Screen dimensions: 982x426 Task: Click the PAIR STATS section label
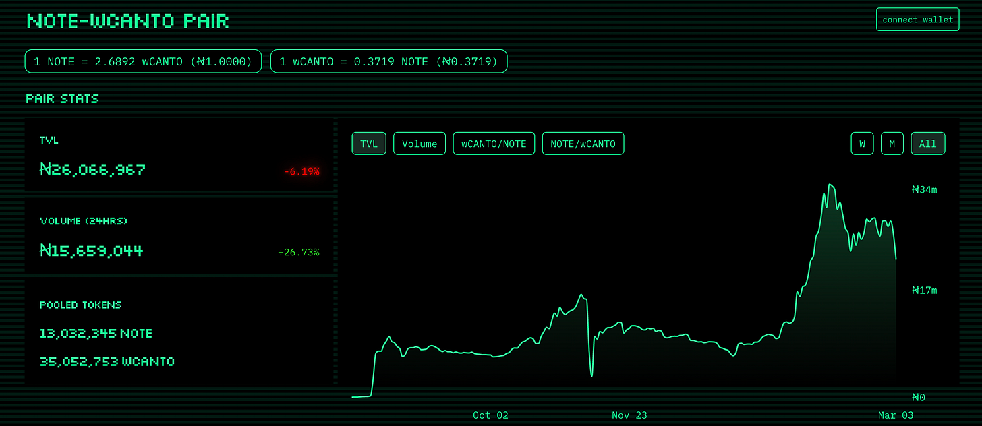[62, 98]
